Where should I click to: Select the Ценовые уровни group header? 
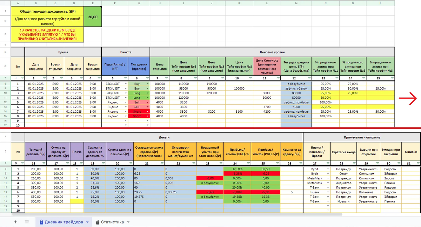[x=272, y=51]
